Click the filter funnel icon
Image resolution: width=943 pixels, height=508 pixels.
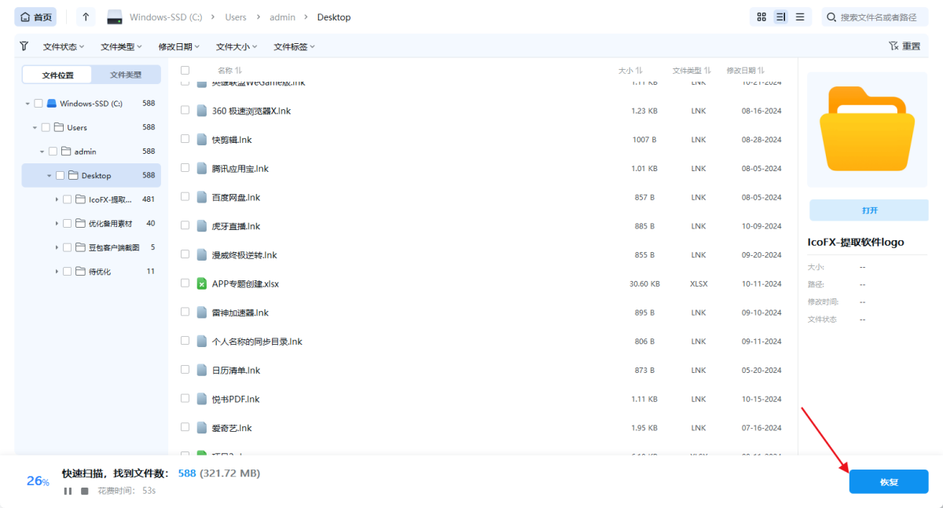(x=24, y=46)
